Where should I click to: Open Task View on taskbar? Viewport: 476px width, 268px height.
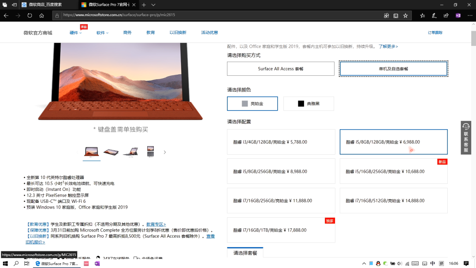(27, 264)
